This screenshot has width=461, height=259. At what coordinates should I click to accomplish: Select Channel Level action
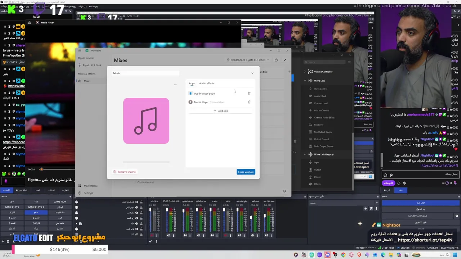click(x=321, y=103)
